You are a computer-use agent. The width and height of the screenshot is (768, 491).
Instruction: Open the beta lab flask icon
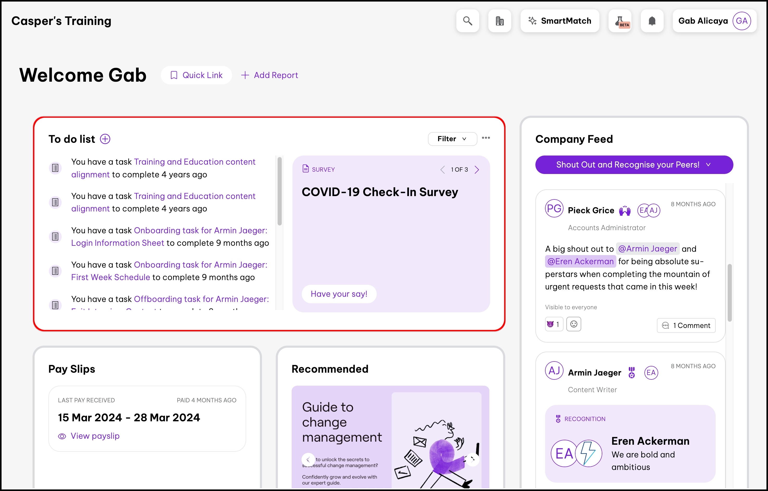click(620, 21)
